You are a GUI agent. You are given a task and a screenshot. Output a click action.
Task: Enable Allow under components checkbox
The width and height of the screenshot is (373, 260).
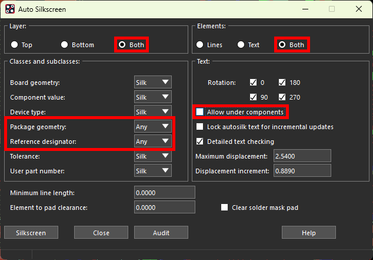[x=200, y=112]
